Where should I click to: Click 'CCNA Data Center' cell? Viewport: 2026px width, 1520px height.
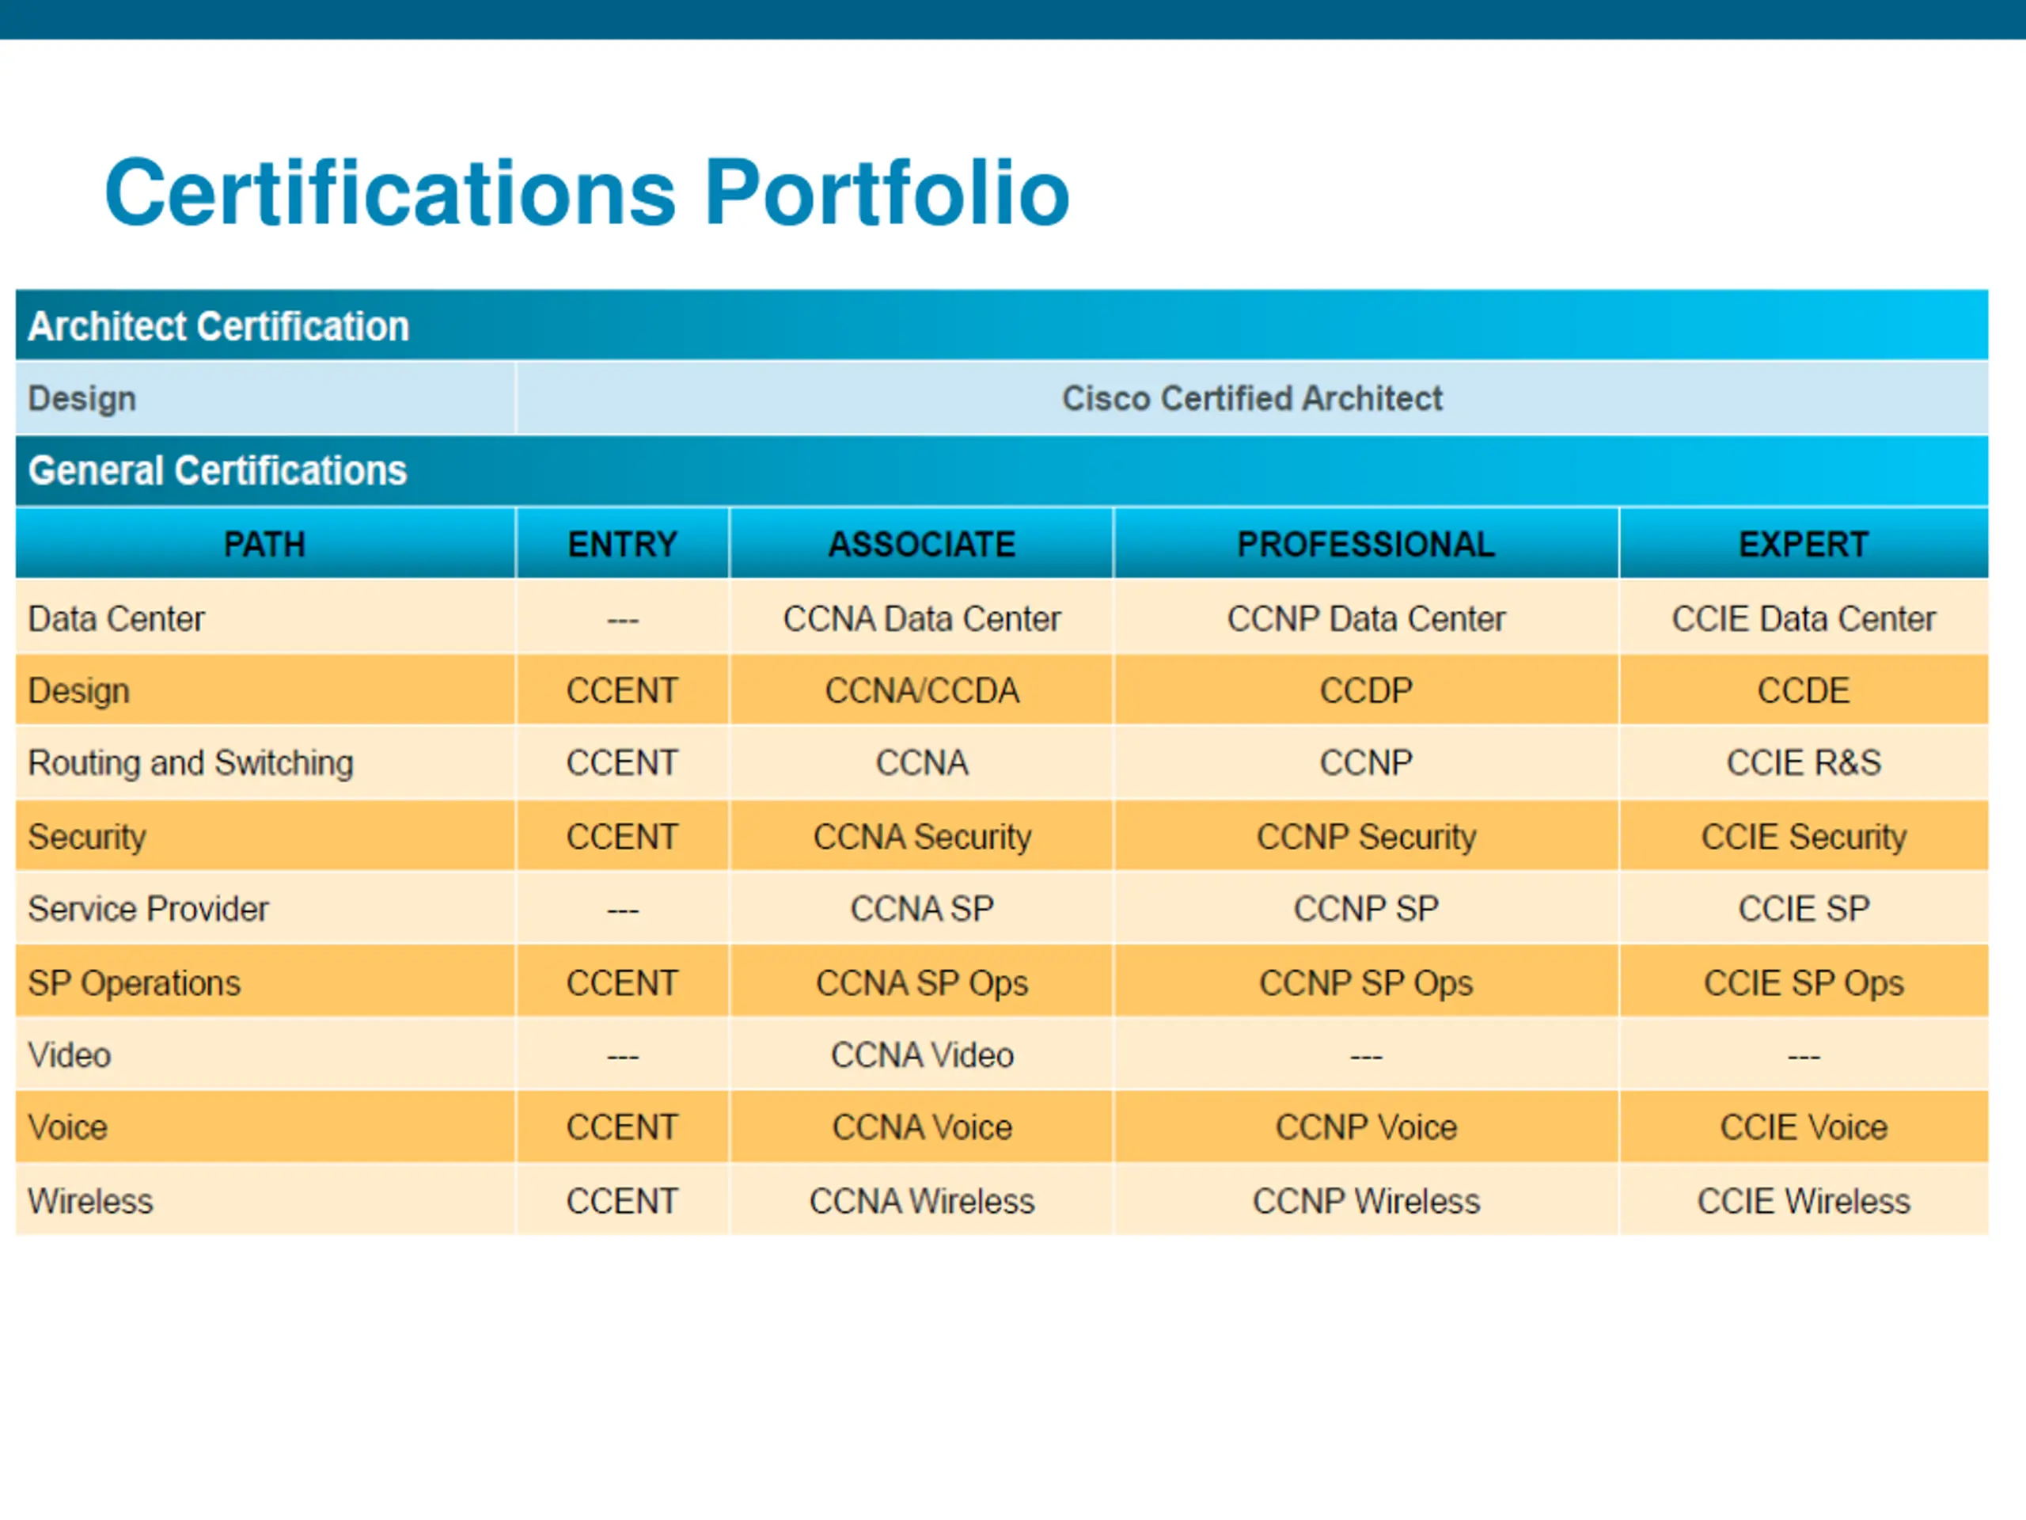921,618
